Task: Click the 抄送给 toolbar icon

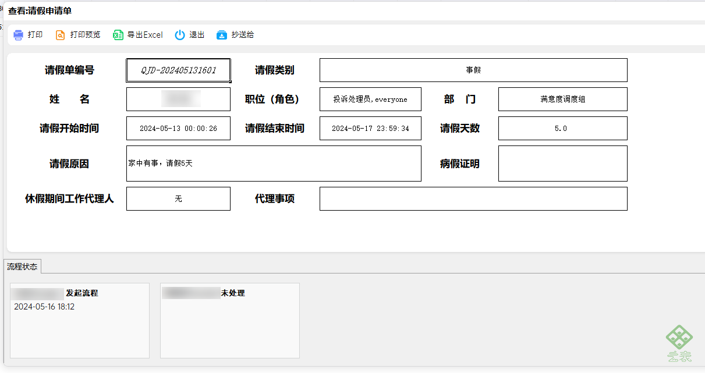Action: click(222, 35)
